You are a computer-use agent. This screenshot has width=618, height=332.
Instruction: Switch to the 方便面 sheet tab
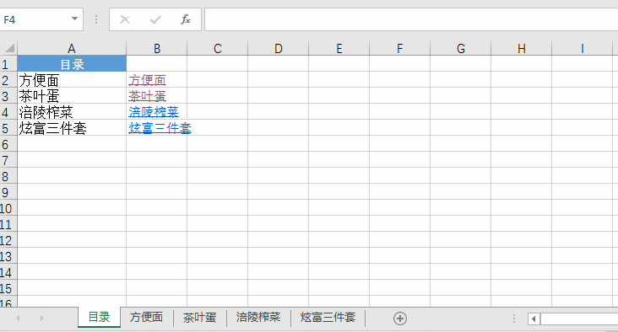pyautogui.click(x=146, y=317)
